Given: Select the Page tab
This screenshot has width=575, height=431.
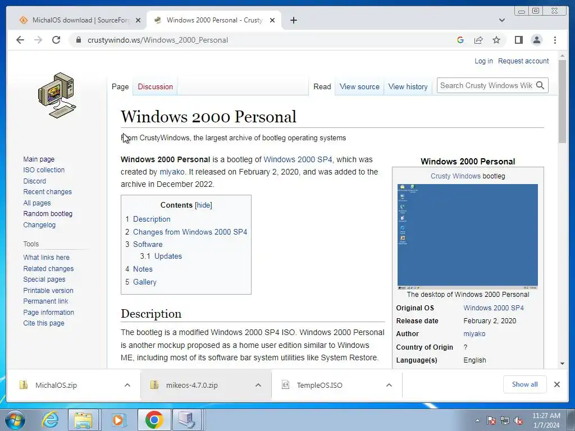Looking at the screenshot, I should 120,87.
